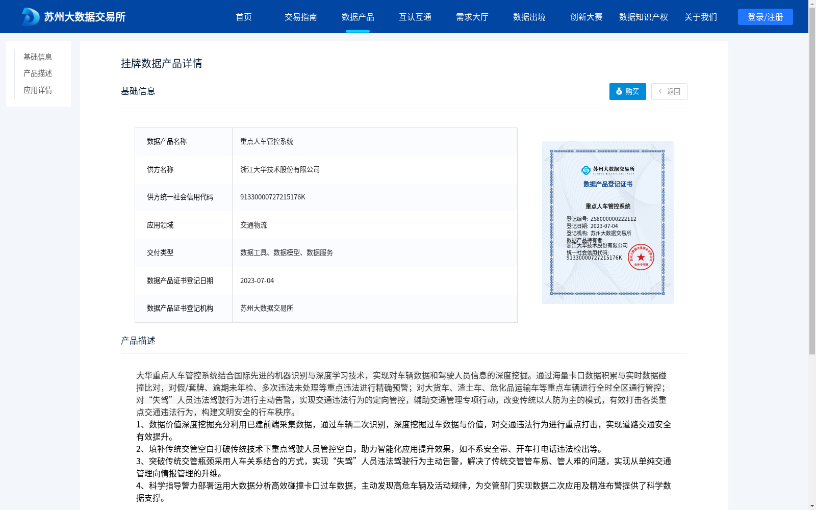Click the 数据产品名称 label cell
The height and width of the screenshot is (510, 816).
184,142
